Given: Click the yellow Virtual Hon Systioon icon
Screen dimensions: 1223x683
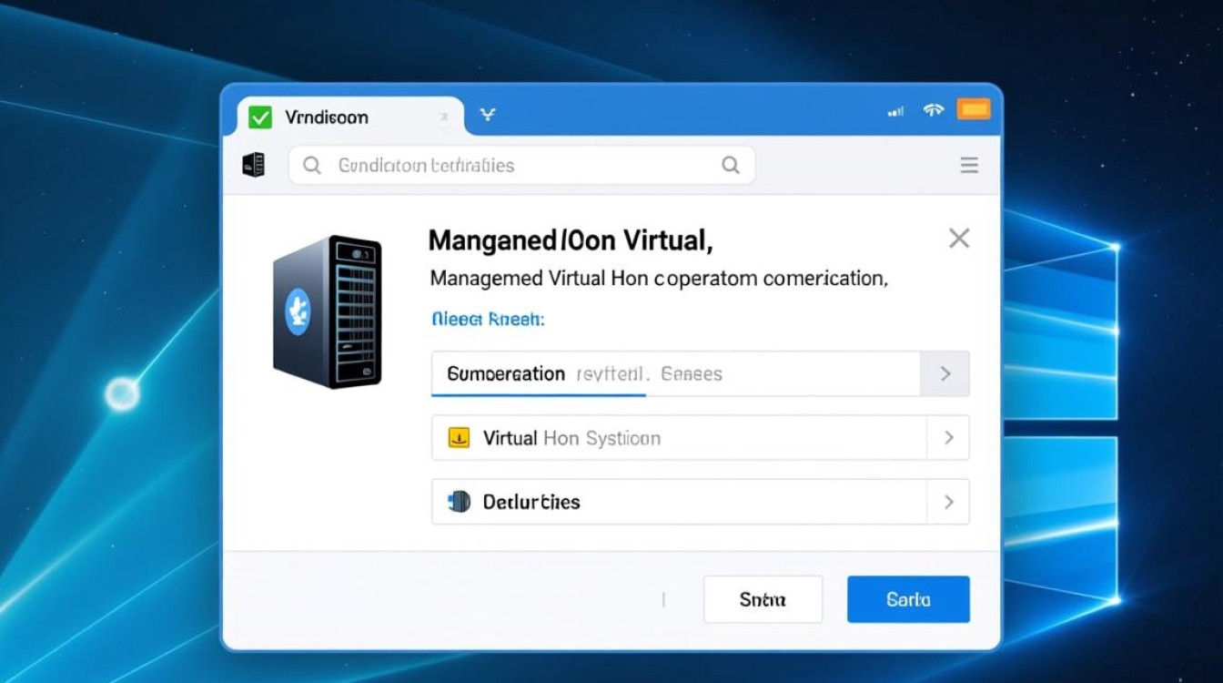Looking at the screenshot, I should coord(459,438).
